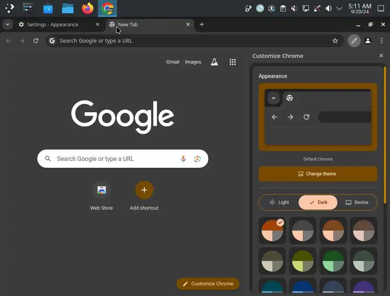Click the show desktop icon
The width and height of the screenshot is (390, 296).
point(381,8)
